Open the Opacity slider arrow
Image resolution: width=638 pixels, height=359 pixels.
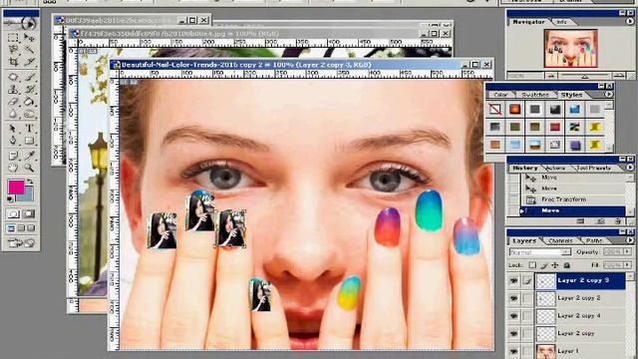pos(628,252)
